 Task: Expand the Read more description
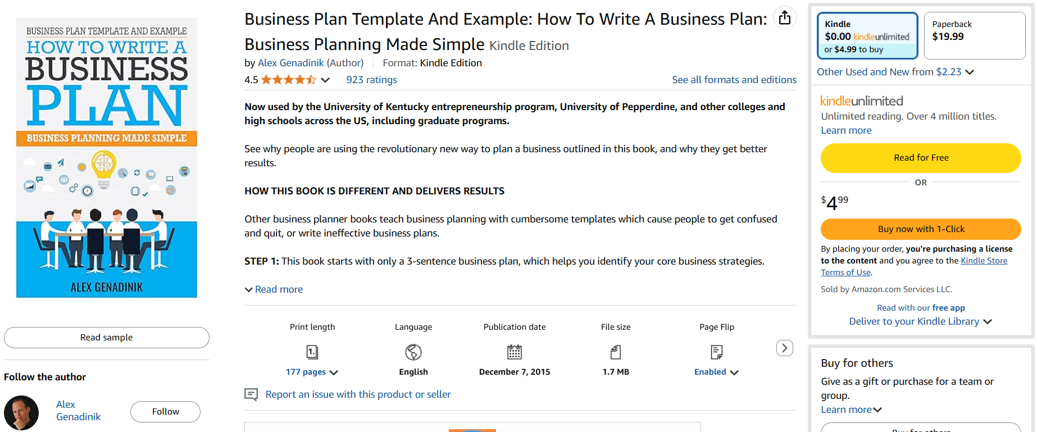pos(274,289)
